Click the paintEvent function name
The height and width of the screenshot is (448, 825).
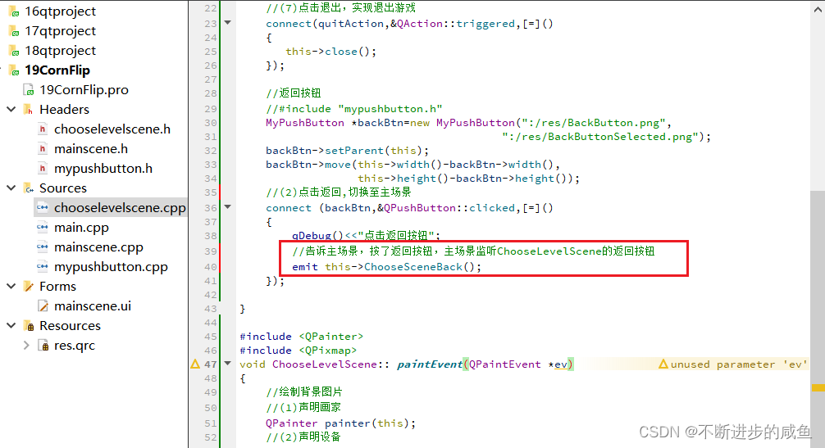[430, 364]
